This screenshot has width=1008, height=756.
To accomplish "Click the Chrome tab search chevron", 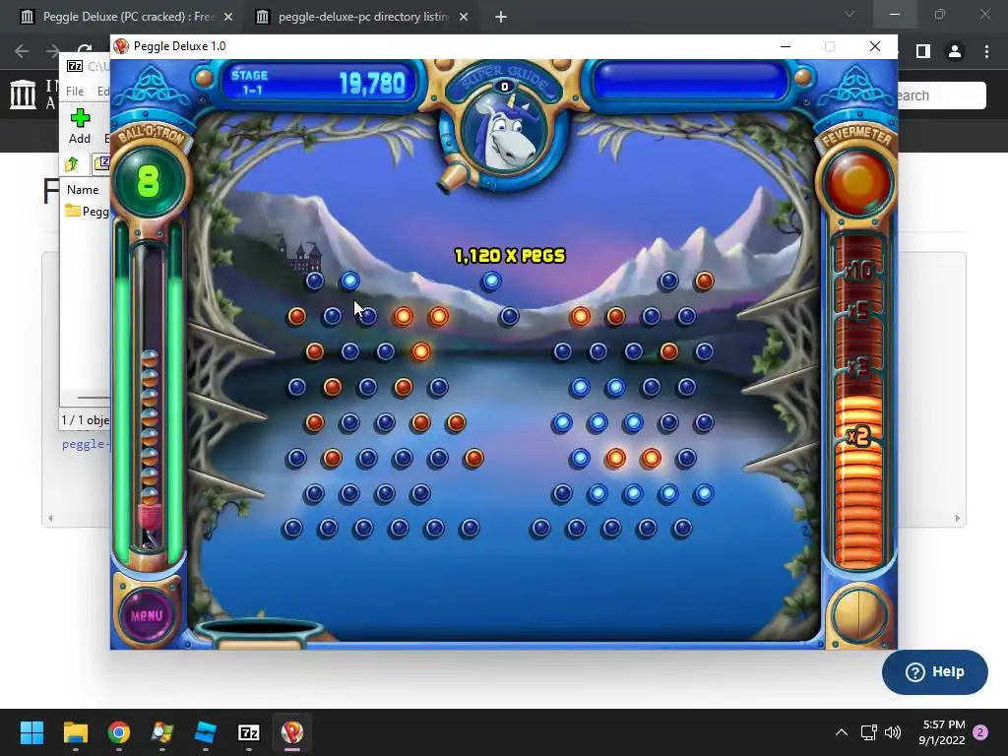I will 850,14.
